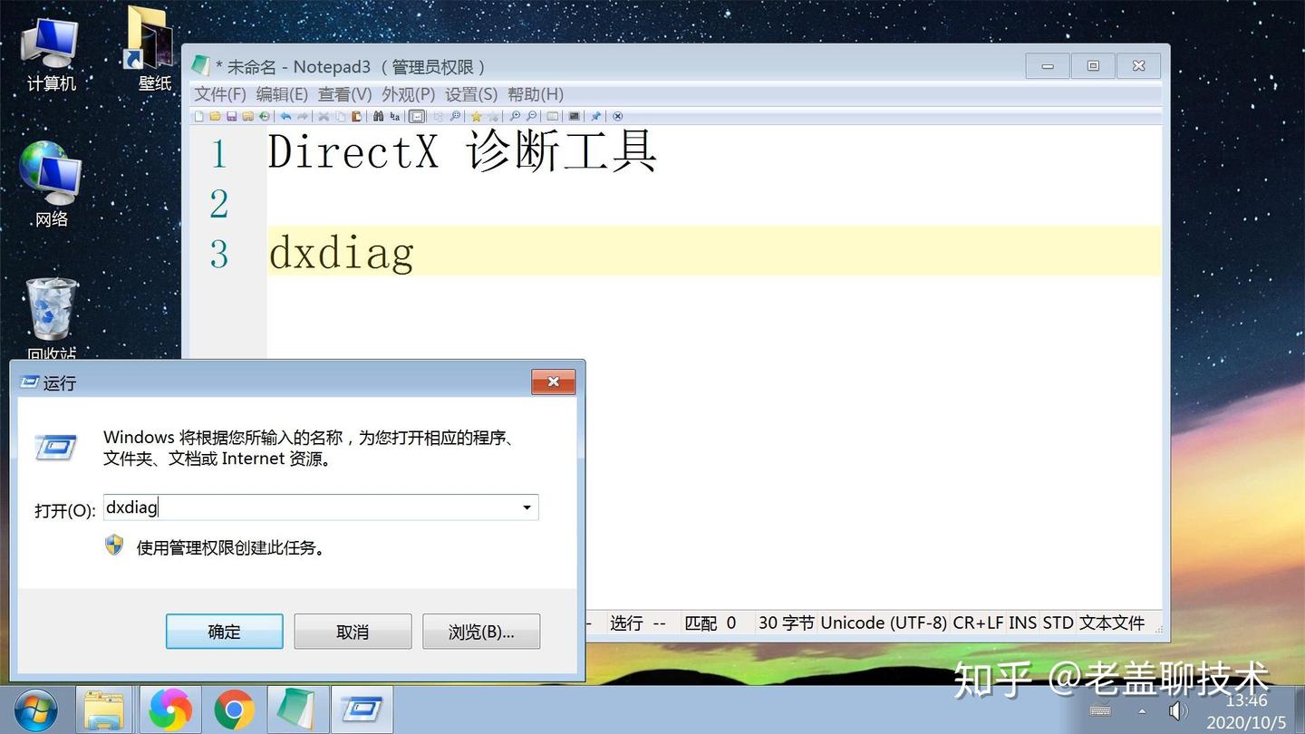Toggle word wrap on the toolbar

[x=415, y=116]
